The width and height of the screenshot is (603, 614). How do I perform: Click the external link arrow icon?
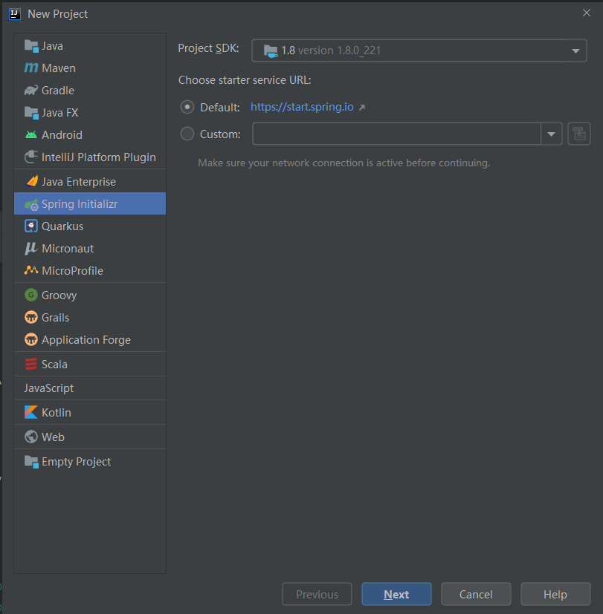click(362, 108)
